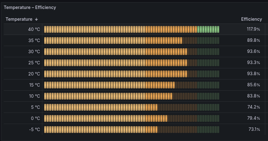Click the 93.8% efficiency value
Viewport: 268px width, 141px height.
(x=253, y=74)
